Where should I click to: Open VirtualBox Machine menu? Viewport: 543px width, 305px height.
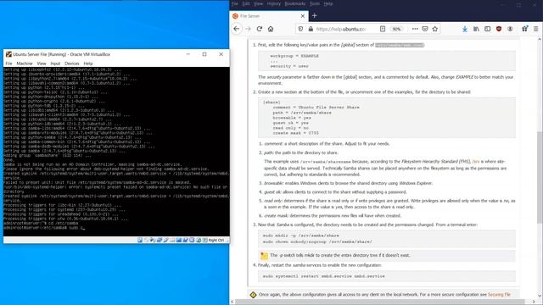tap(25, 64)
